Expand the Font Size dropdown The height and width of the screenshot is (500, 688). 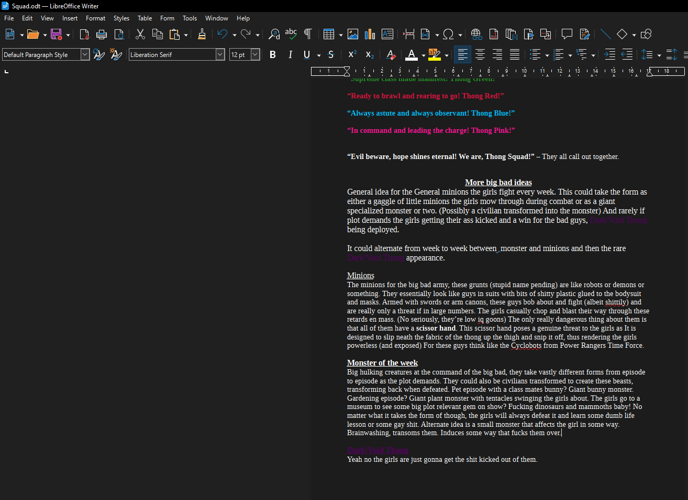point(256,54)
